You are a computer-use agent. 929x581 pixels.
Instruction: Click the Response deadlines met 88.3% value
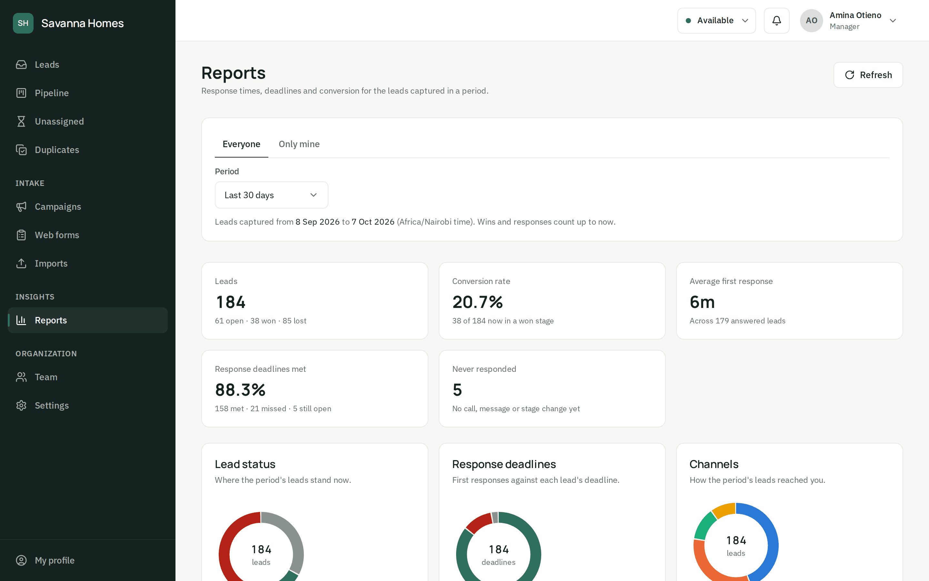tap(240, 390)
